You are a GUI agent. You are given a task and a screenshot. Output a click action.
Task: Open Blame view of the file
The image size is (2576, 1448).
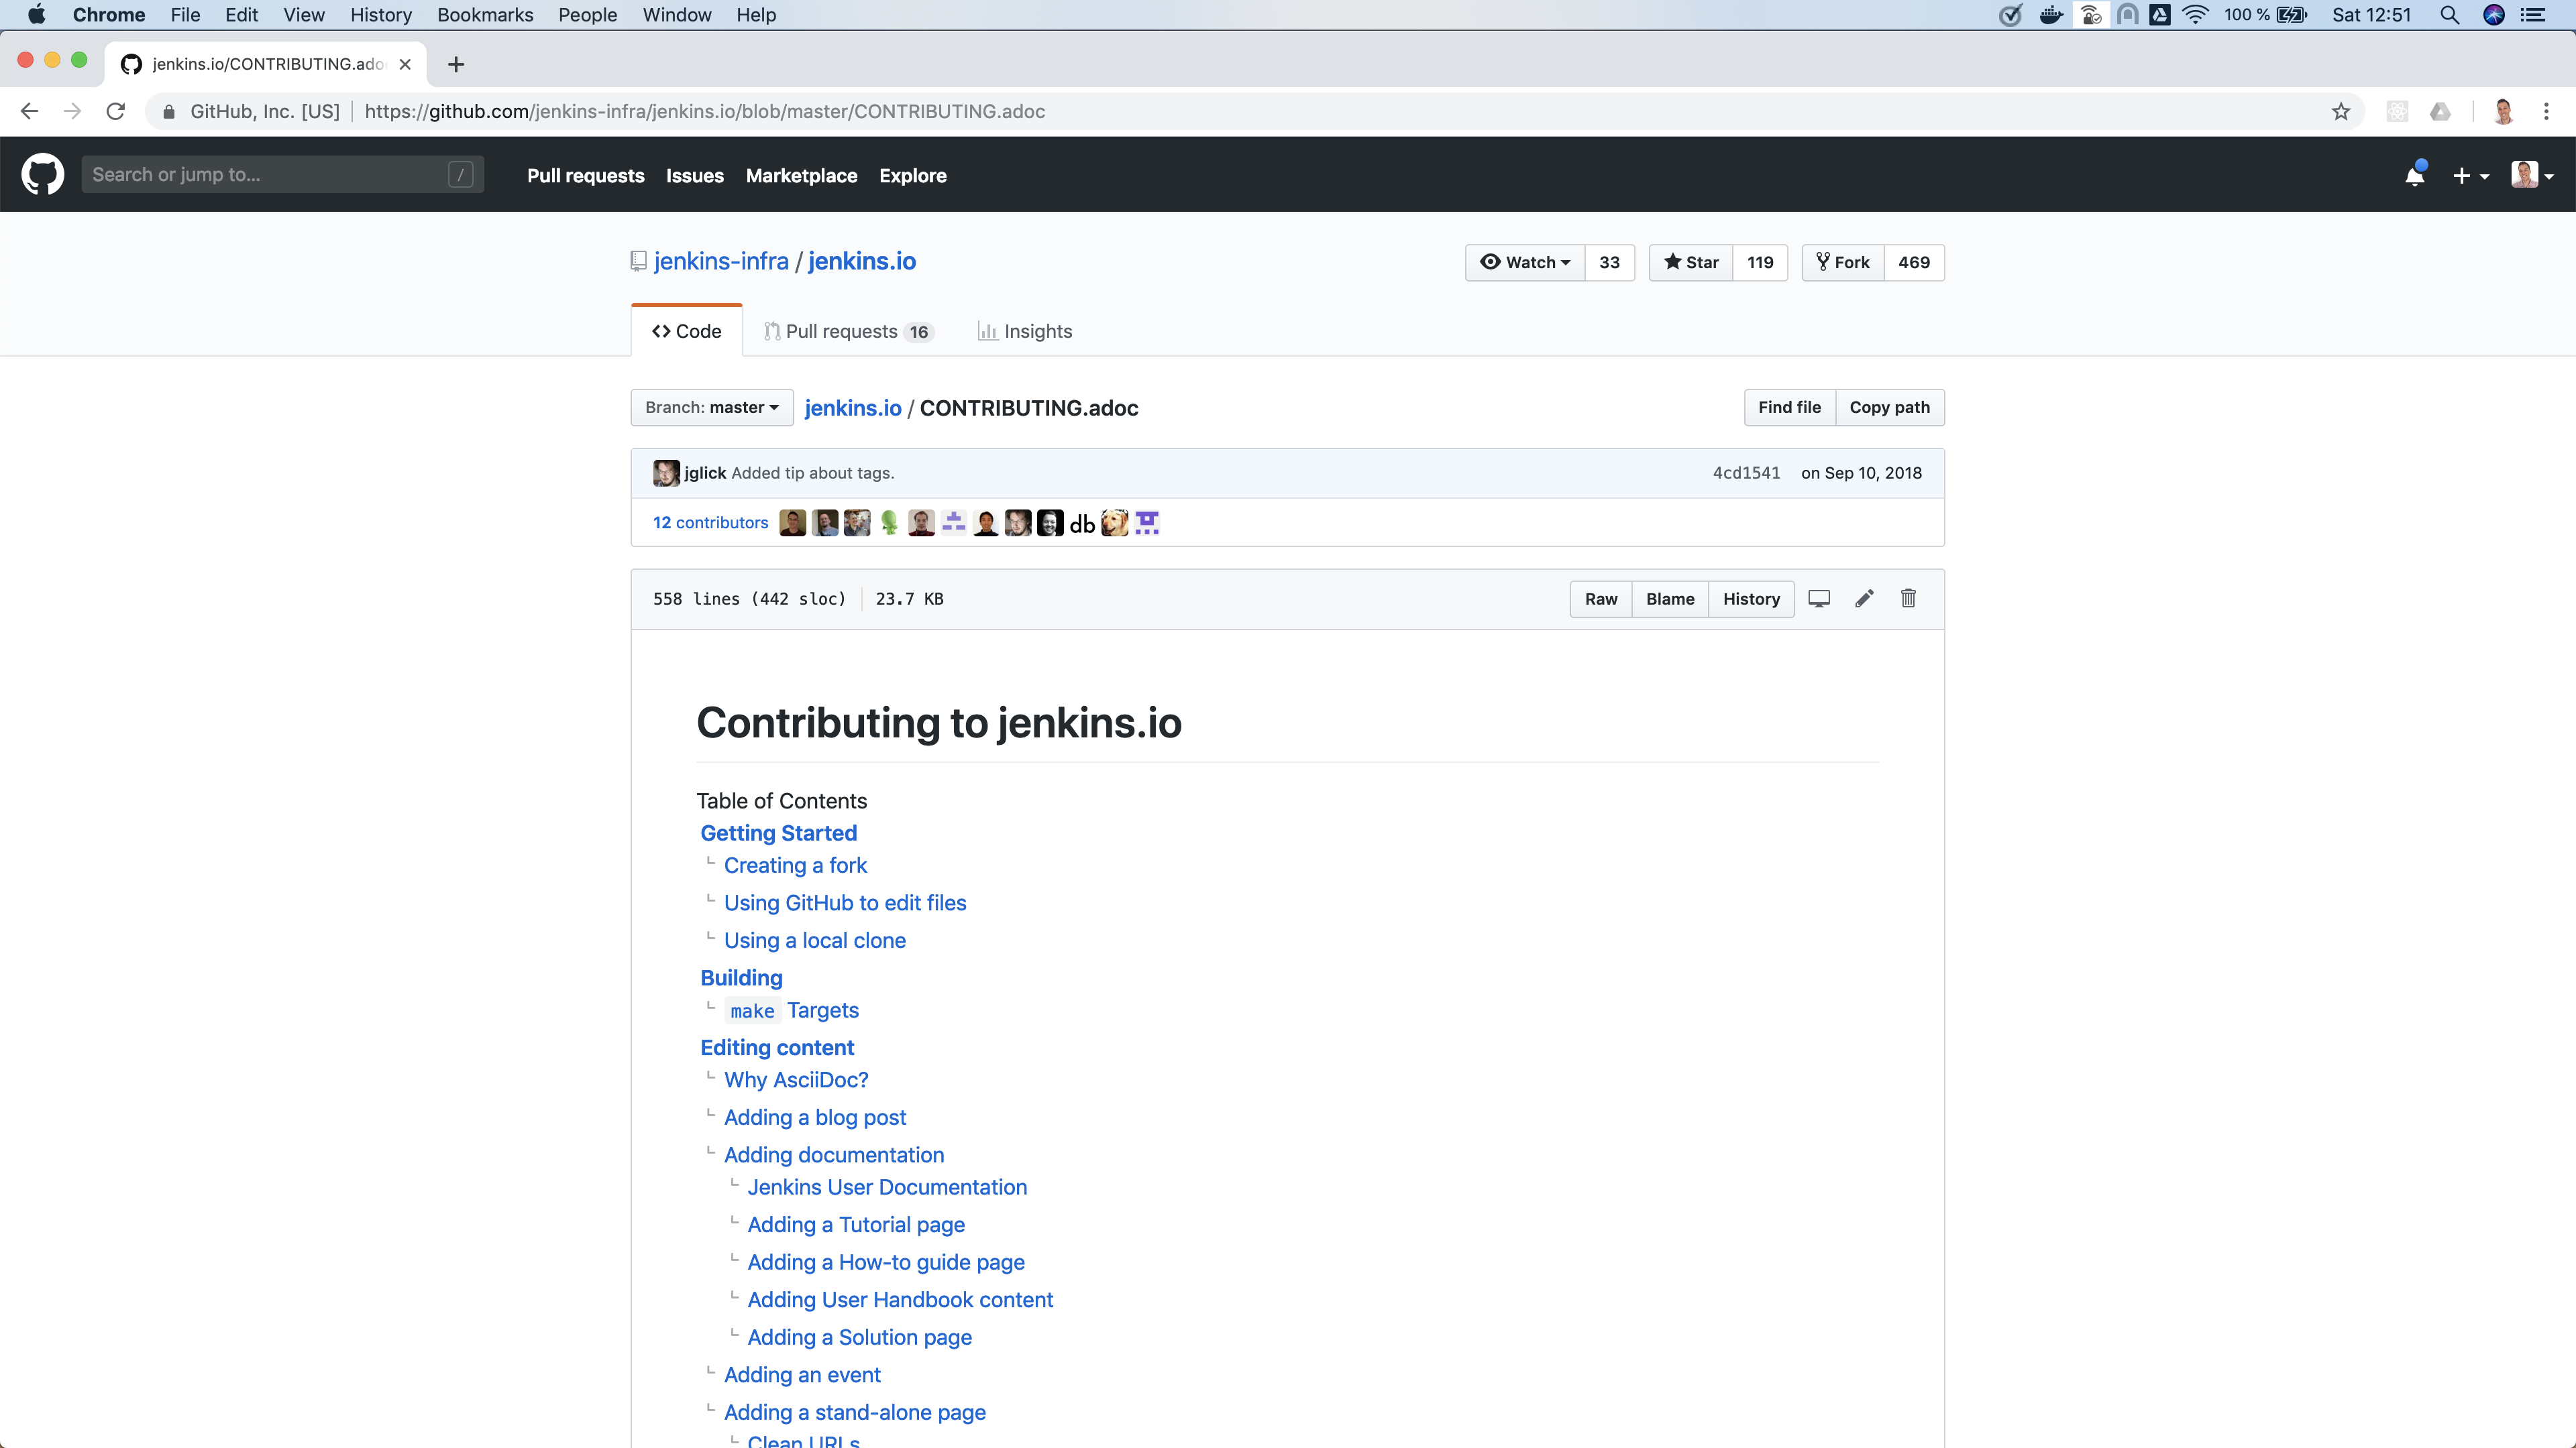coord(1670,599)
